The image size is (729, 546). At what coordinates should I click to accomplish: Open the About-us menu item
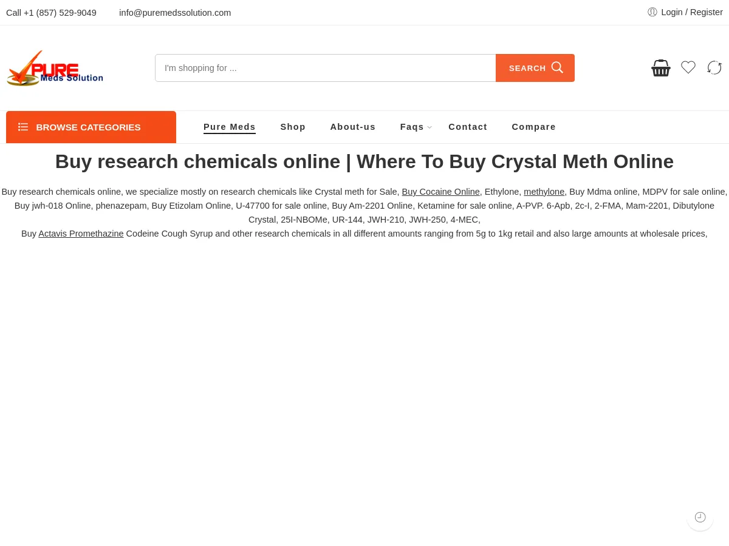(x=353, y=127)
